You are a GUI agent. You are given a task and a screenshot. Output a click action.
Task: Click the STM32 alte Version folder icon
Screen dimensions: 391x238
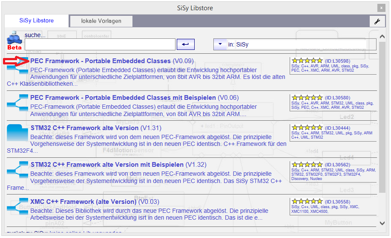(17, 133)
